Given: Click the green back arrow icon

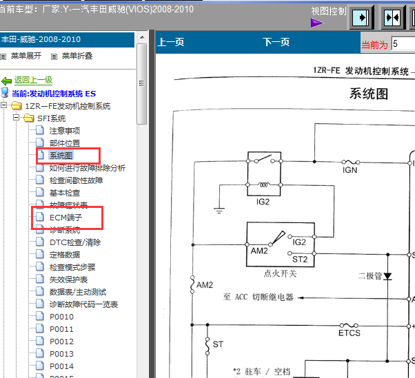Looking at the screenshot, I should click(6, 81).
